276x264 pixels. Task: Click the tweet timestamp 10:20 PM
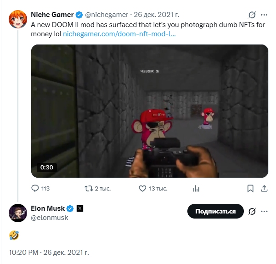point(23,253)
